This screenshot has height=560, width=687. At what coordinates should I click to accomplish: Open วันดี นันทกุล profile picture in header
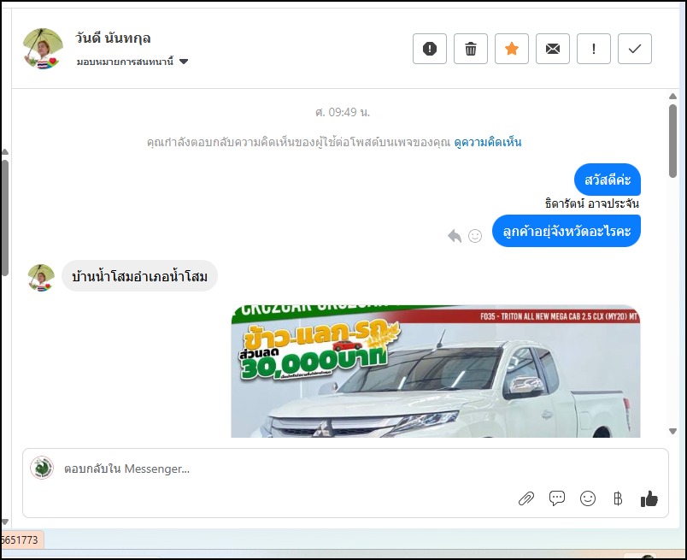tap(43, 49)
